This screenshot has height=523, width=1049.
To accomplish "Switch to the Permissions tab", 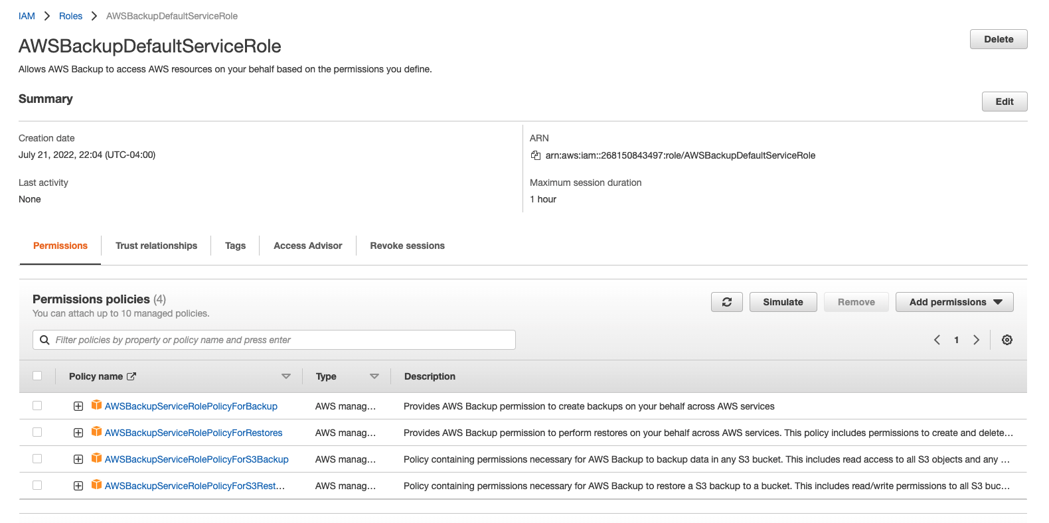I will click(x=60, y=246).
